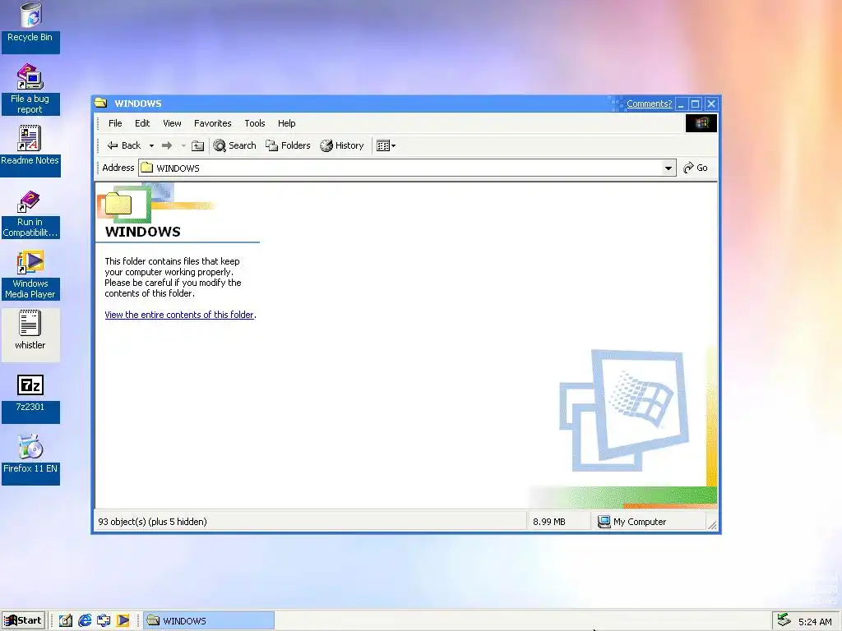Go up one folder level
The image size is (842, 631).
point(197,145)
